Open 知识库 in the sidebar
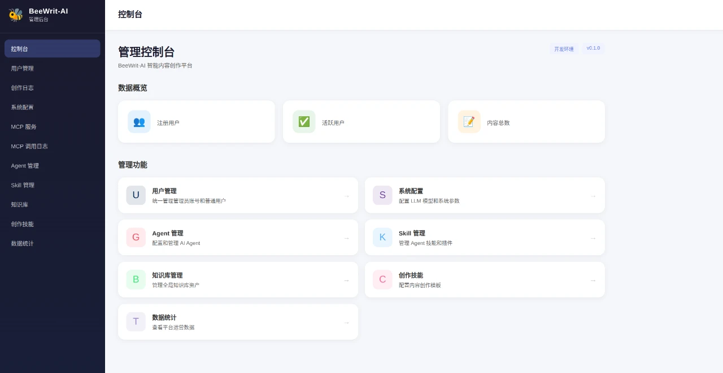 tap(53, 204)
